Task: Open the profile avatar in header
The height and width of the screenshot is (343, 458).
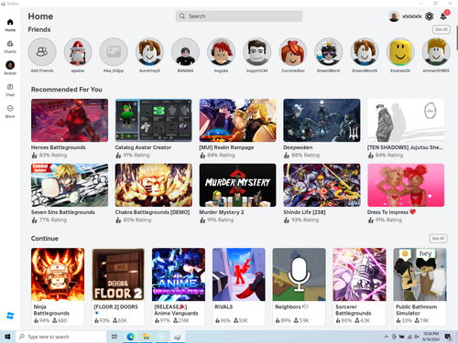Action: (x=394, y=16)
